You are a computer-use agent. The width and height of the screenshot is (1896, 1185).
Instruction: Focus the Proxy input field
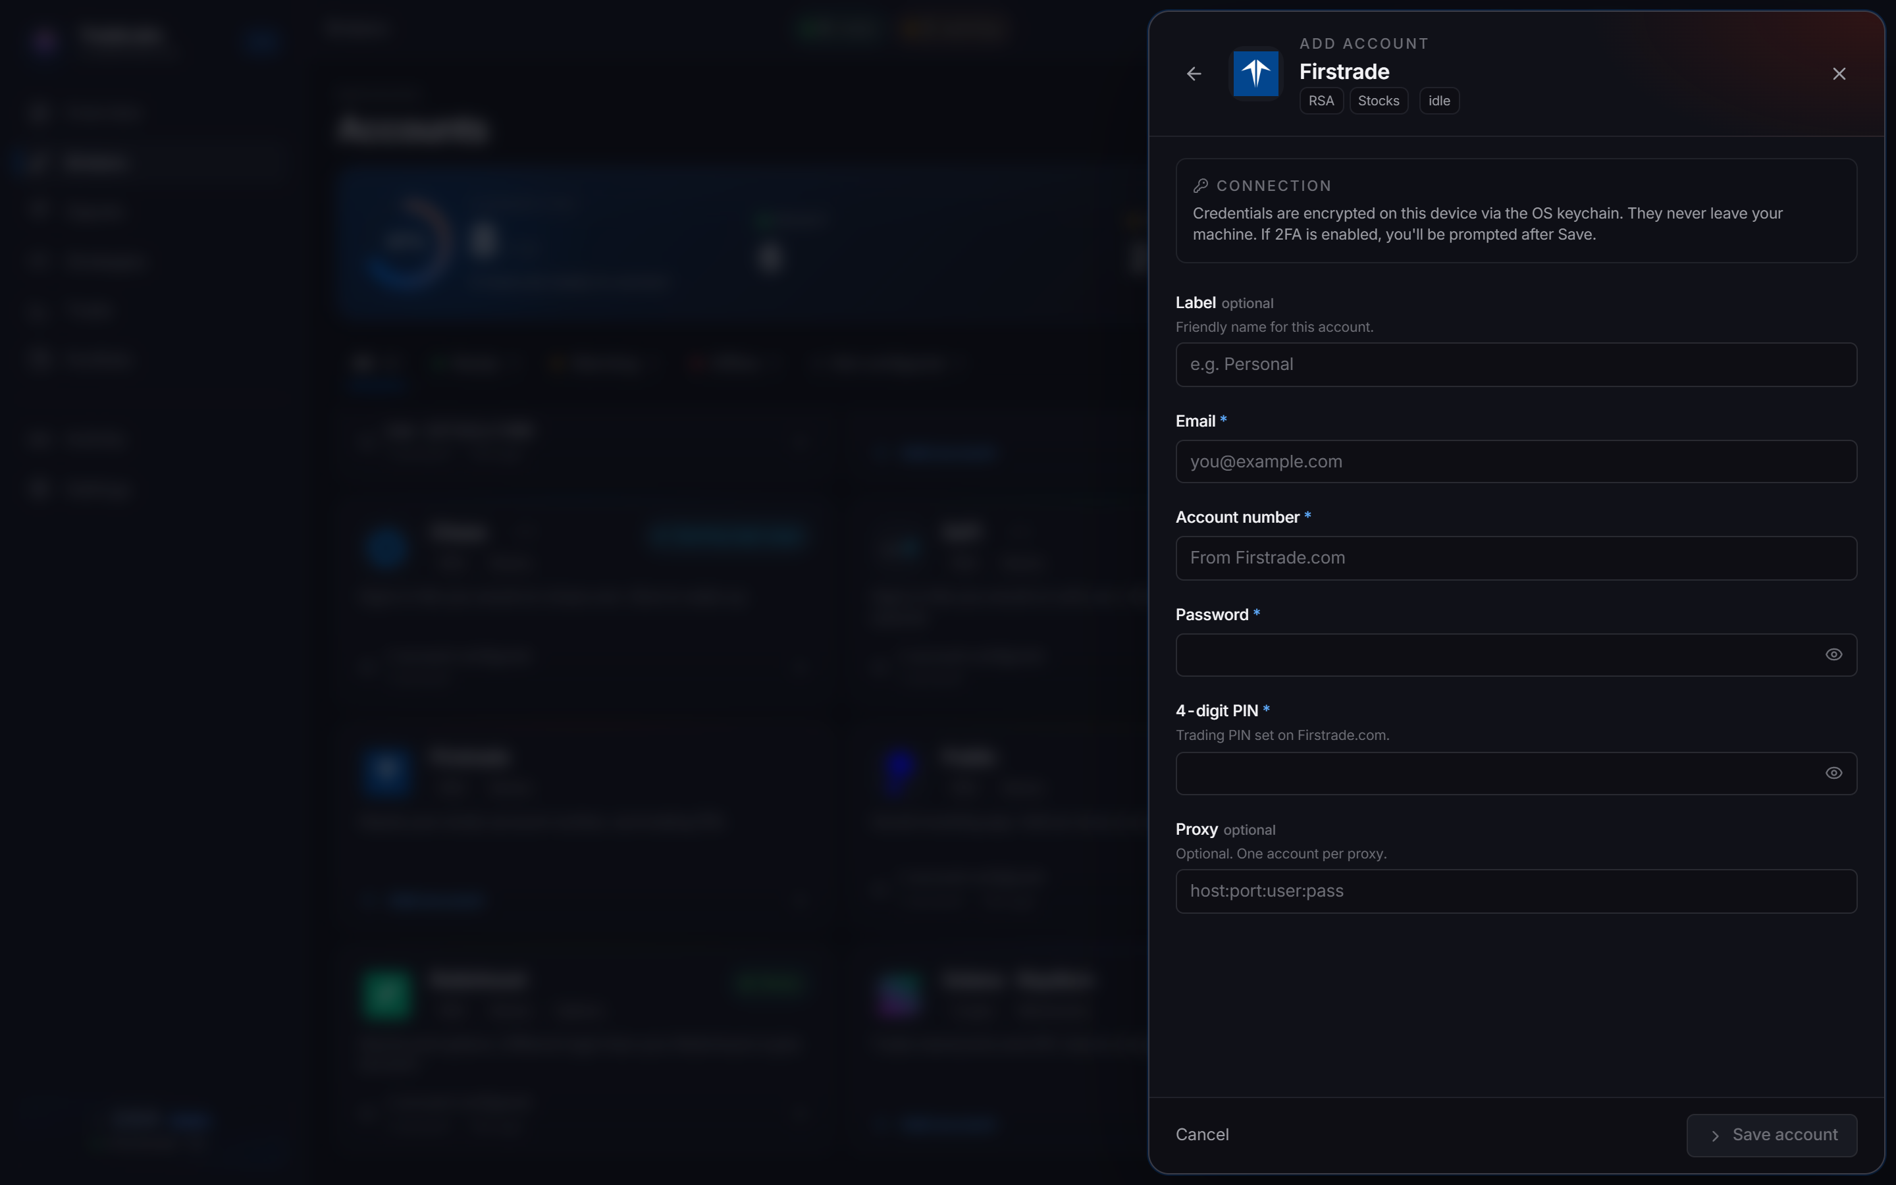[x=1516, y=891]
